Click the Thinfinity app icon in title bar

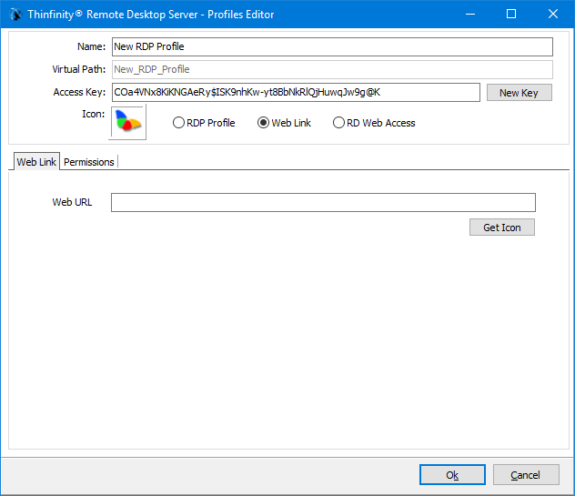point(15,15)
